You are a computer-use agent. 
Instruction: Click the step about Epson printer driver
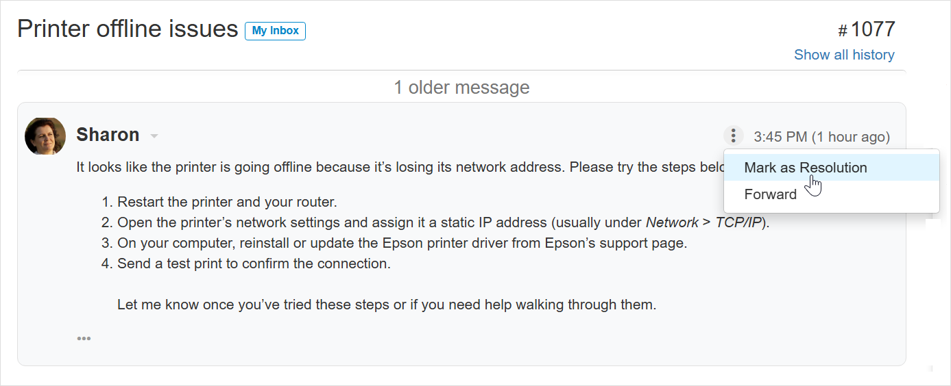tap(402, 243)
